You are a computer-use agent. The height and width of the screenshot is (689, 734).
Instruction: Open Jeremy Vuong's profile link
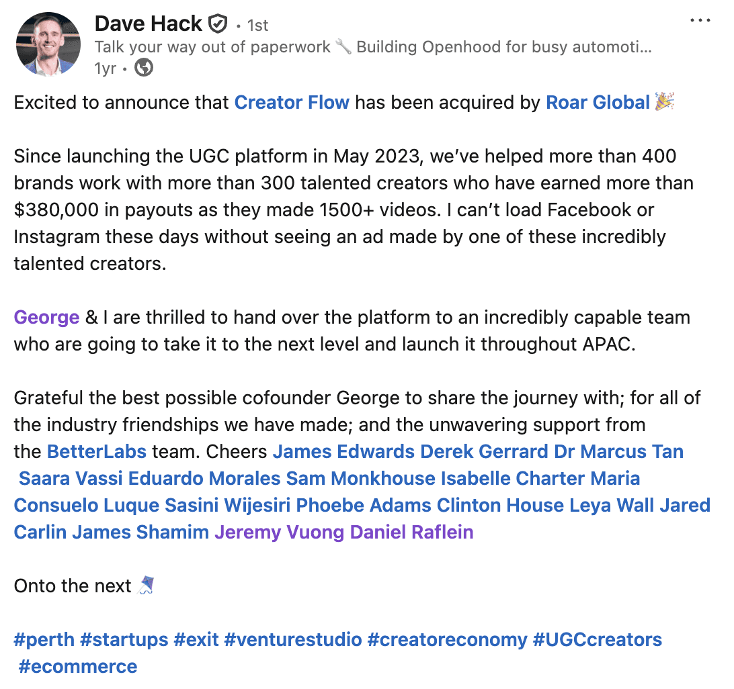(280, 533)
